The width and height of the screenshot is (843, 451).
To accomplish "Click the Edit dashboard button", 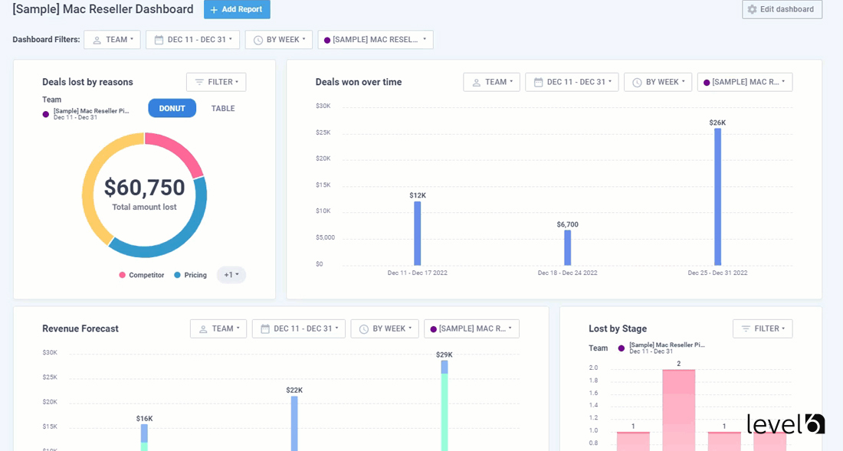I will coord(782,9).
